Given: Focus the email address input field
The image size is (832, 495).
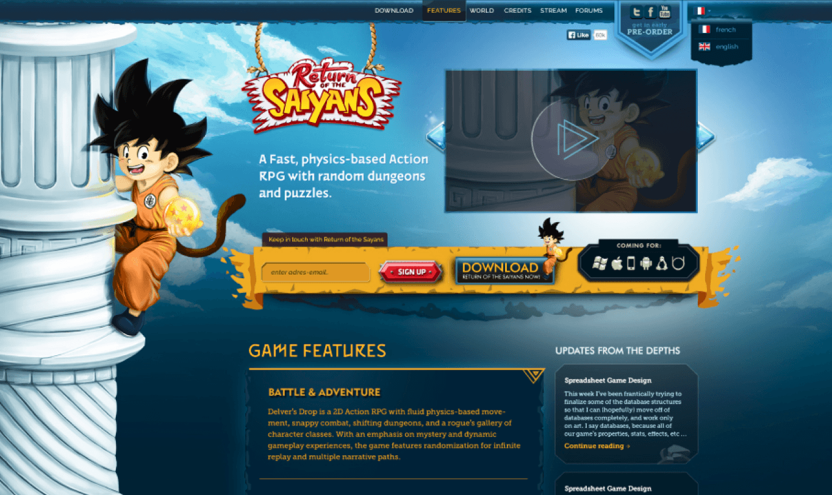Looking at the screenshot, I should 316,272.
